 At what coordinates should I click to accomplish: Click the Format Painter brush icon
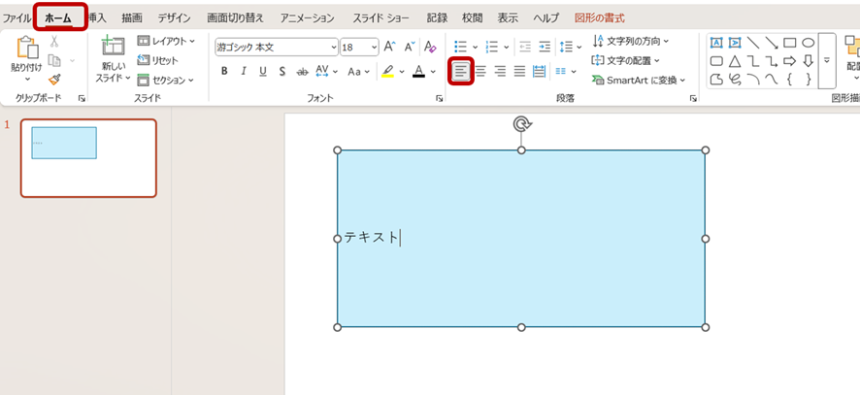point(54,80)
